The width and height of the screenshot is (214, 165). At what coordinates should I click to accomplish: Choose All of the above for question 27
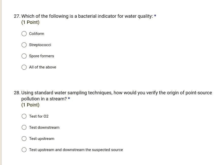click(x=24, y=67)
